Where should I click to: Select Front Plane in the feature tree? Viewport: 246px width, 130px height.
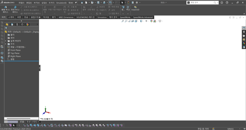coord(15,50)
